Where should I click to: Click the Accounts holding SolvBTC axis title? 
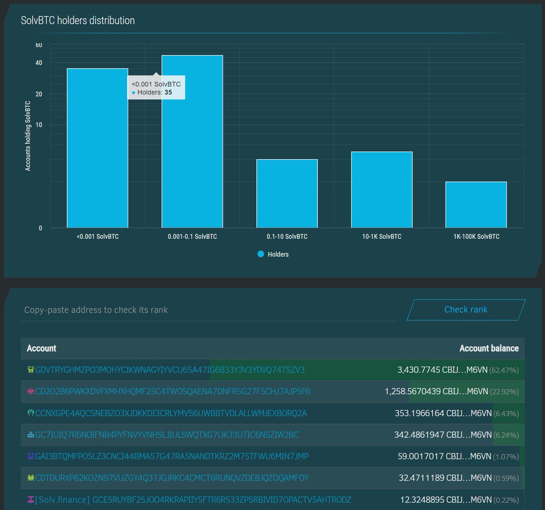pos(28,136)
